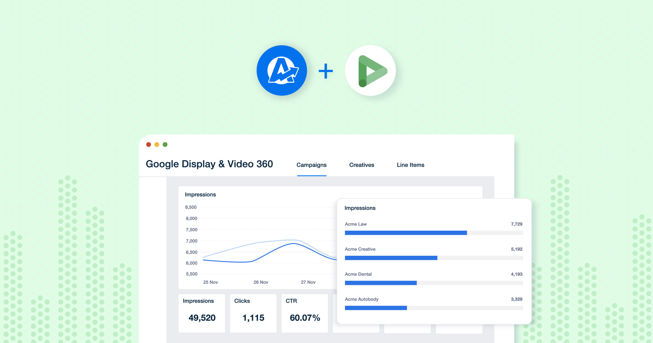Screen dimensions: 653x343
Task: Click the blue AgencyAnalytics logo icon
Action: pos(282,71)
